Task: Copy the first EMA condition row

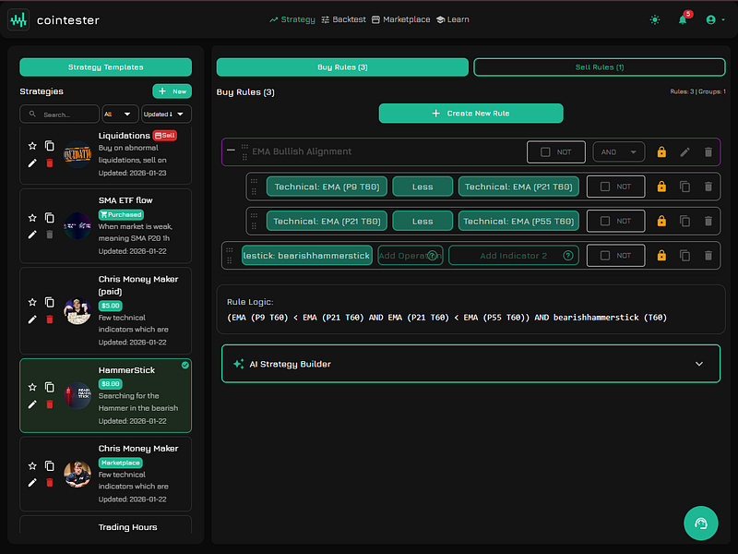Action: tap(684, 186)
